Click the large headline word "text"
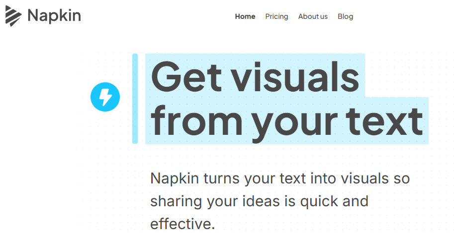Image resolution: width=454 pixels, height=233 pixels. (388, 121)
